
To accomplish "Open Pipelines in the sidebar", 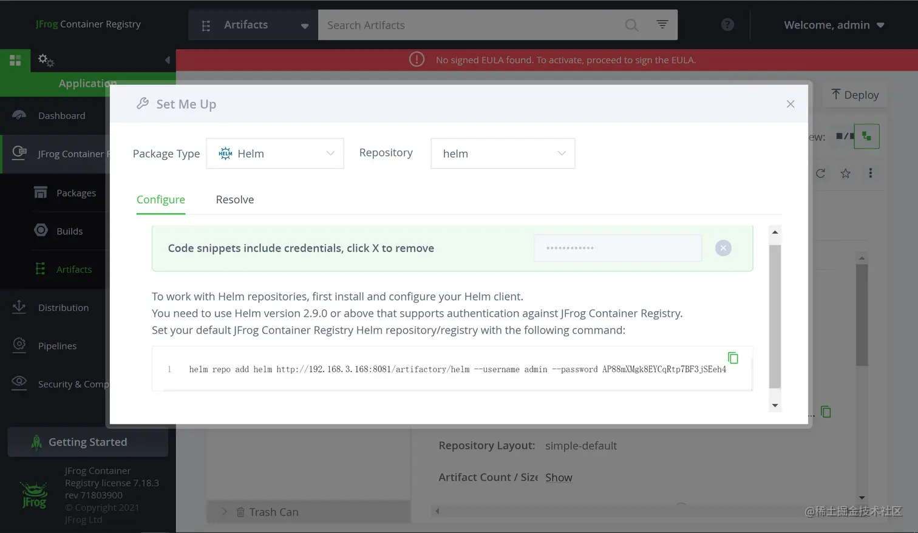I will click(57, 346).
